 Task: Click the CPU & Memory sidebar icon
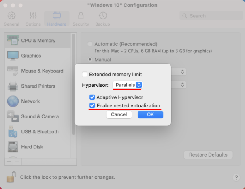(13, 41)
